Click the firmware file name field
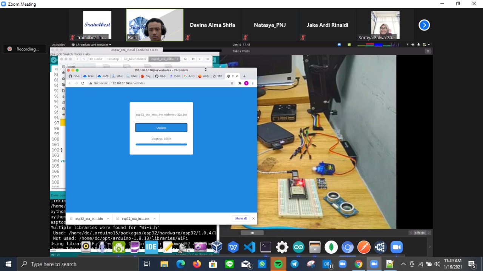Screen dimensions: 483x271 tap(161, 115)
